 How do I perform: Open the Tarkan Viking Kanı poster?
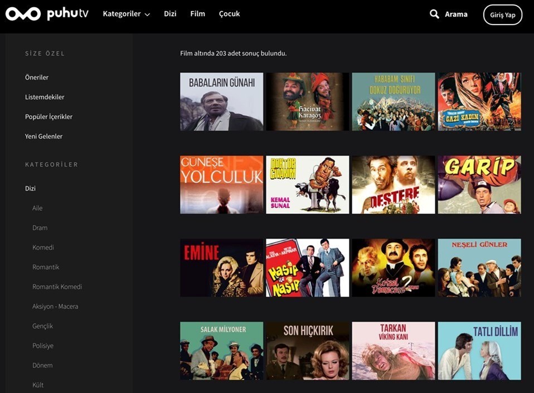[393, 351]
